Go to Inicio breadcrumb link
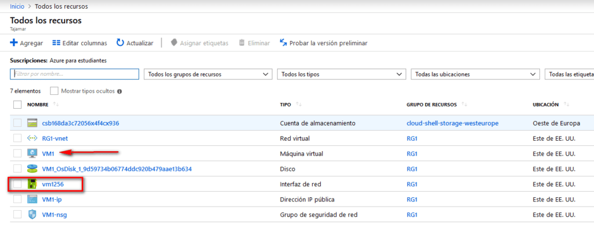 (17, 6)
